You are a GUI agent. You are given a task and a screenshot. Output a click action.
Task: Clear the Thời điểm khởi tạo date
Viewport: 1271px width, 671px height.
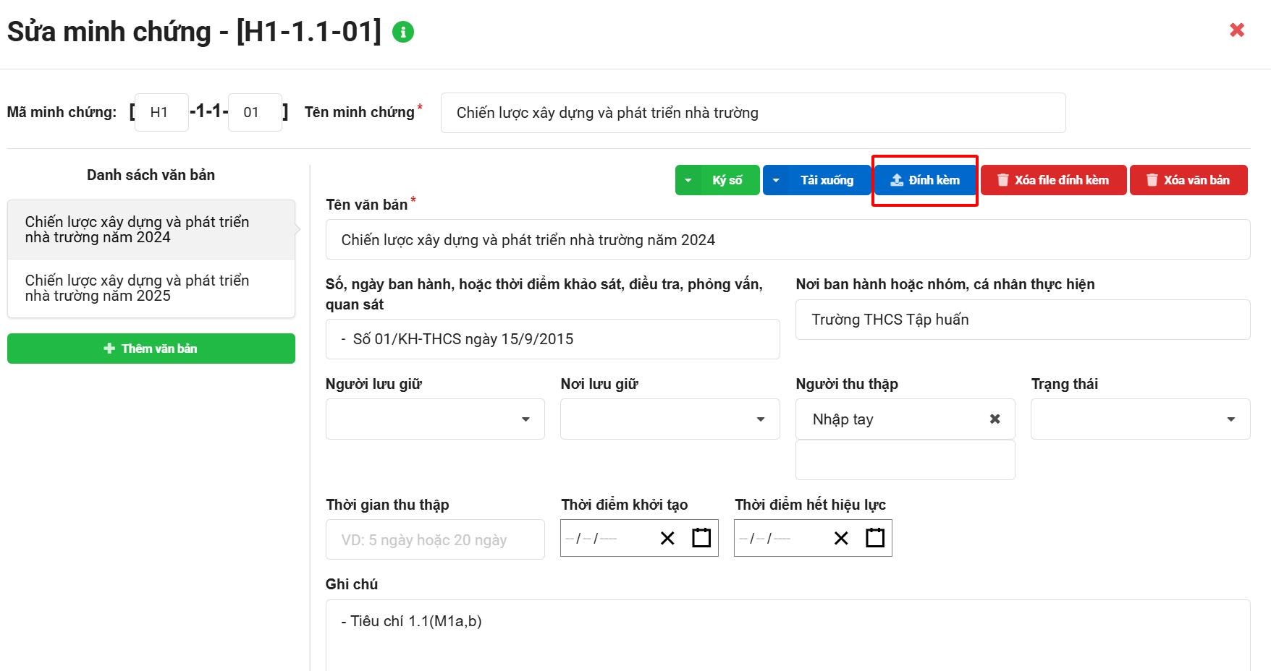click(x=667, y=538)
